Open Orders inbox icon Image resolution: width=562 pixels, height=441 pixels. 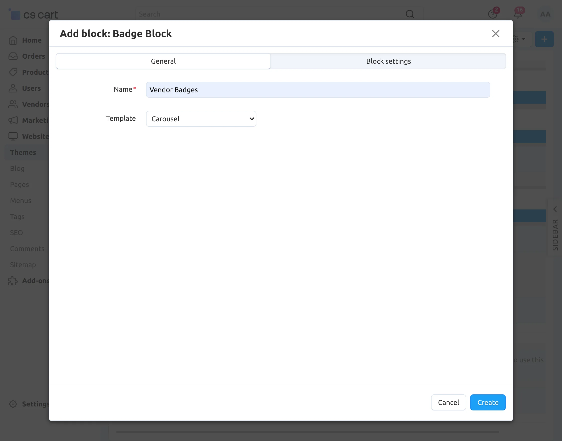(x=13, y=56)
